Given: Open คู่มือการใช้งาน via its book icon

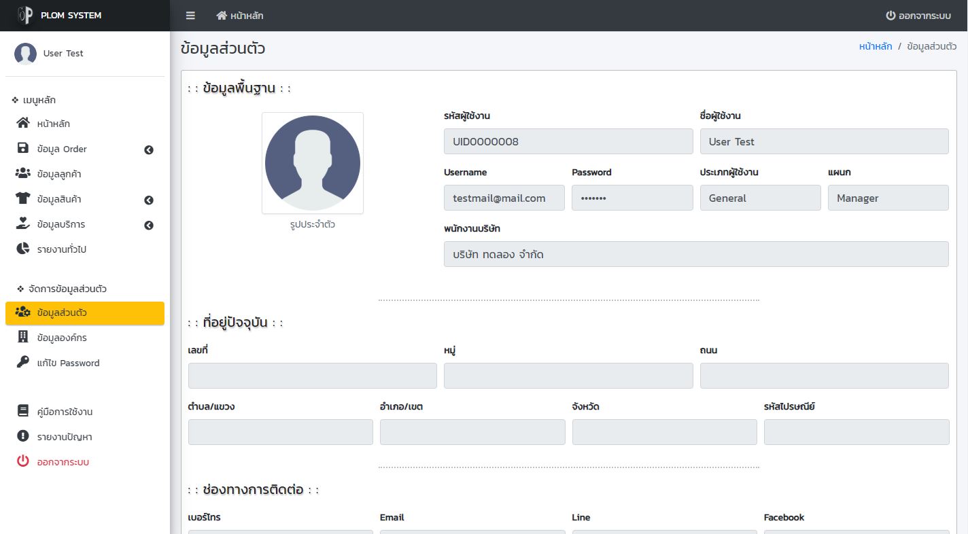Looking at the screenshot, I should click(x=23, y=412).
